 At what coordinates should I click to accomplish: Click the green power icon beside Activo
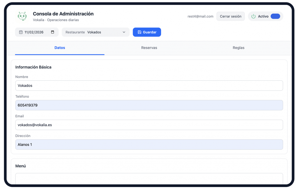coord(254,16)
